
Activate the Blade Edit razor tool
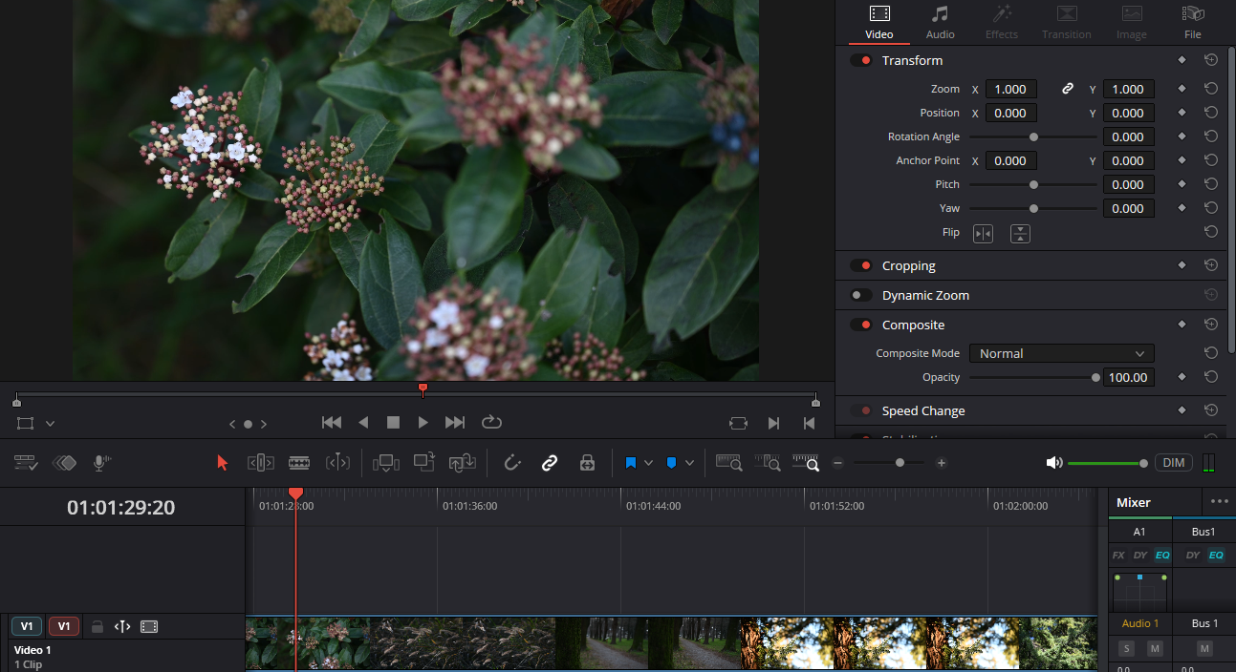299,462
